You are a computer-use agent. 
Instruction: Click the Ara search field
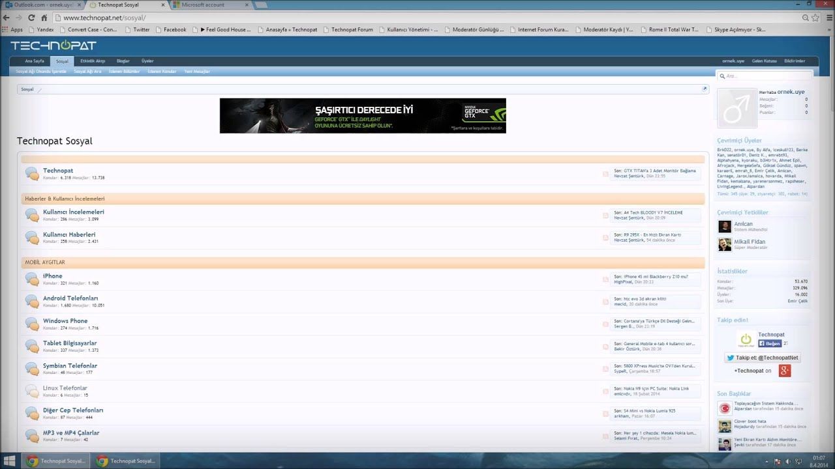tap(765, 76)
